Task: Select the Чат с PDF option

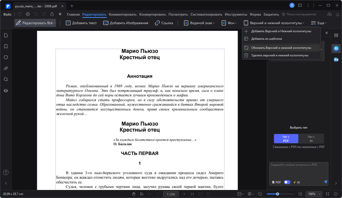Action: (286, 139)
